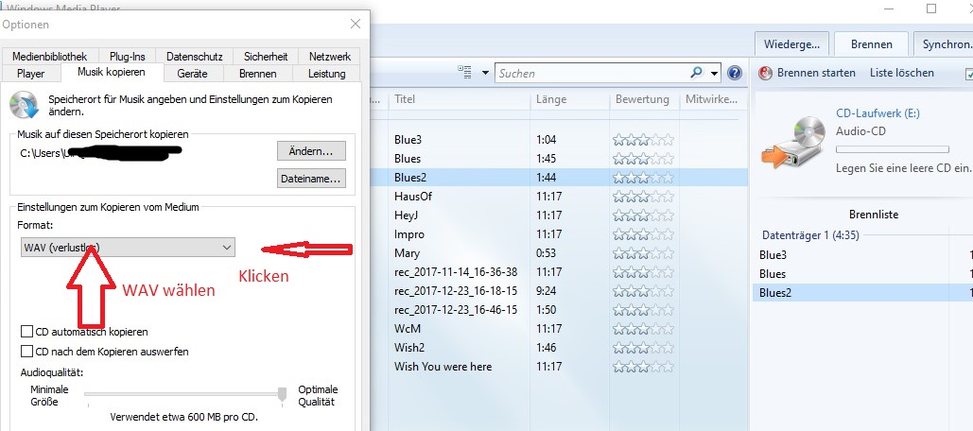Select the Blues track in library list
The image size is (973, 431).
pos(407,159)
